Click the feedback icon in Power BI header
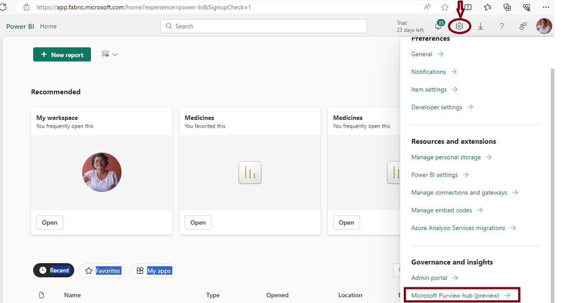Image resolution: width=561 pixels, height=303 pixels. (x=523, y=26)
